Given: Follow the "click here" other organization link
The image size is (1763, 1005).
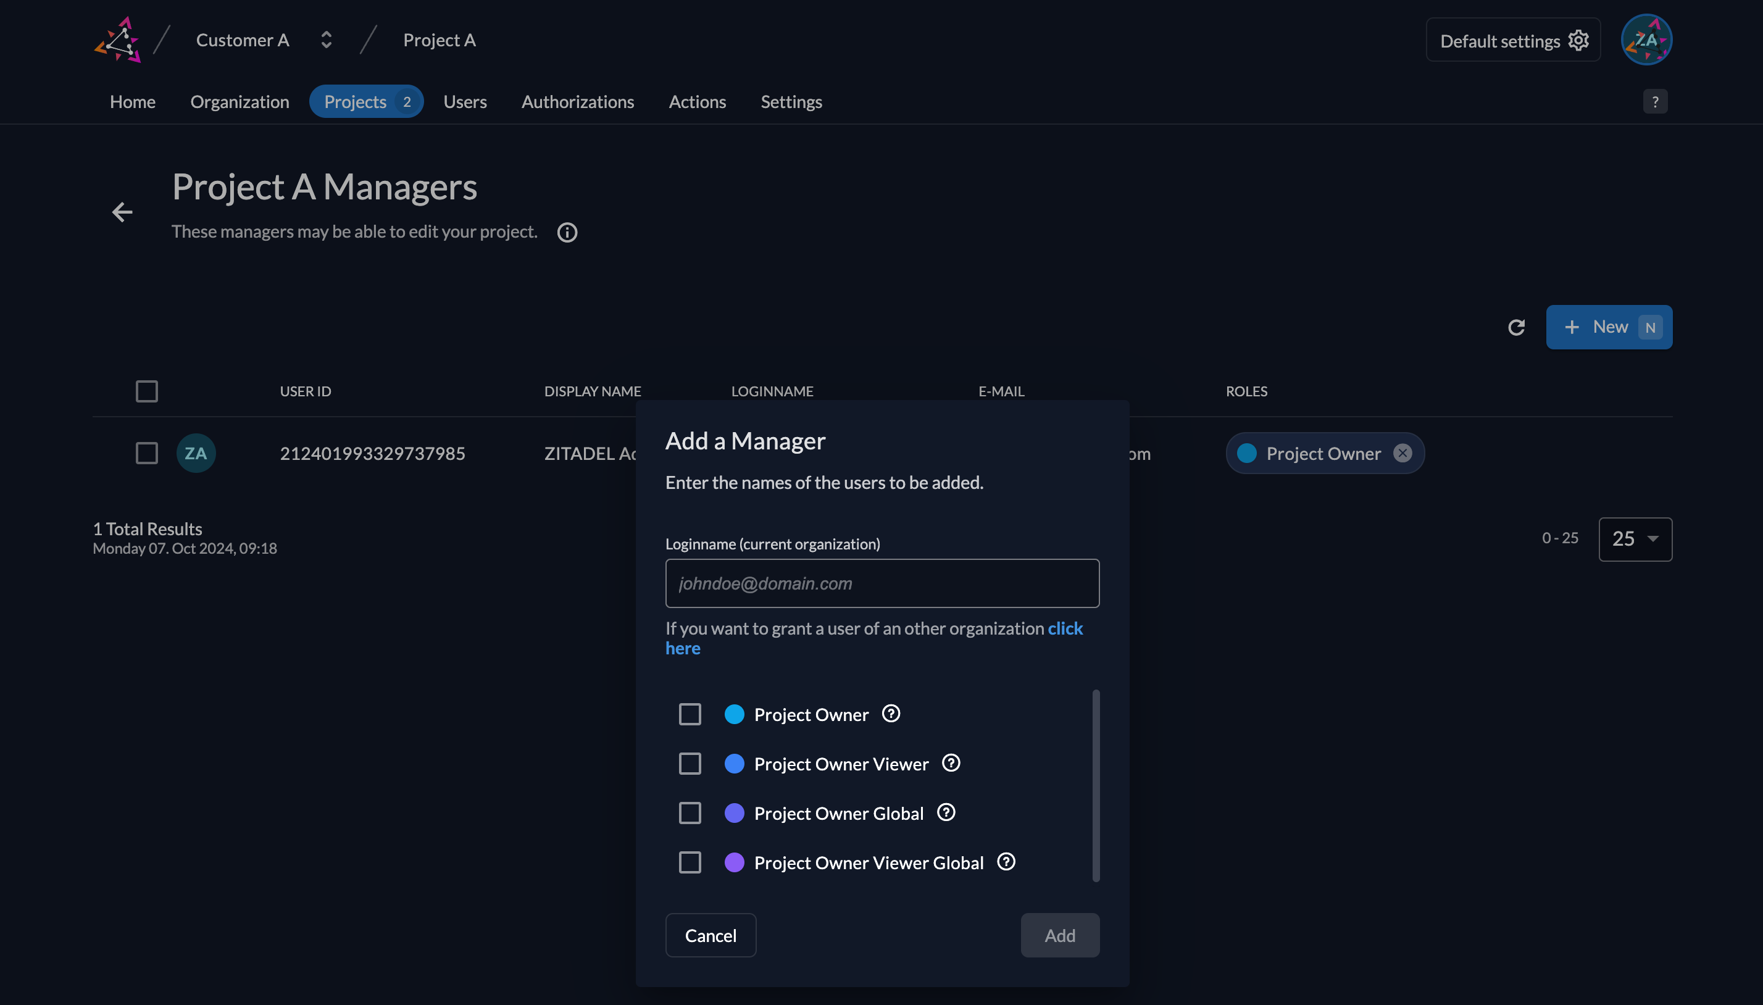Looking at the screenshot, I should pyautogui.click(x=1064, y=629).
